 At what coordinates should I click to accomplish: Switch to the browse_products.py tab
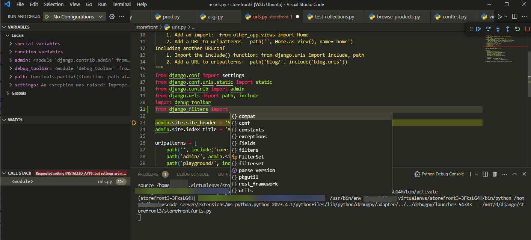tap(398, 17)
